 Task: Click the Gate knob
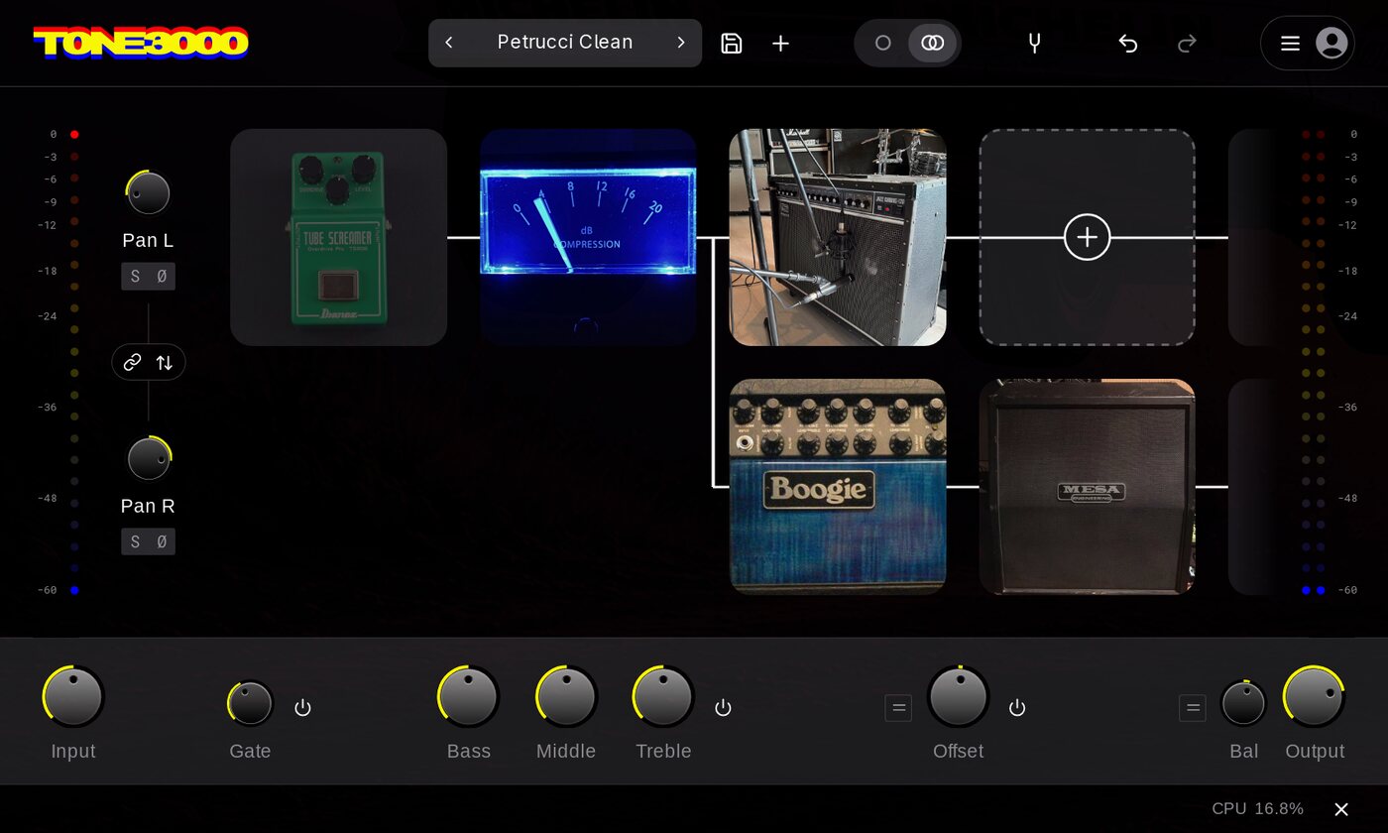coord(250,704)
